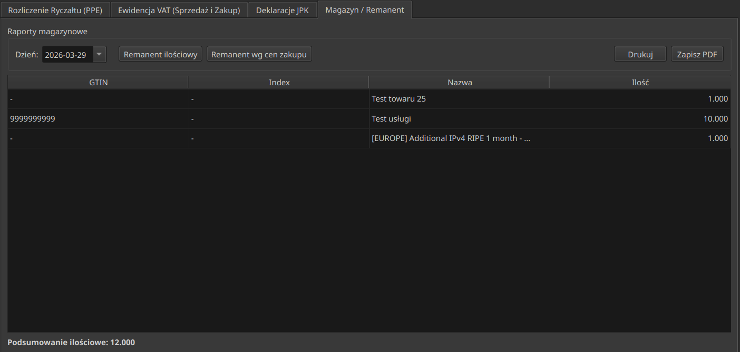This screenshot has height=352, width=740.
Task: Go to the Deklaracje JPK tab
Action: coord(283,10)
